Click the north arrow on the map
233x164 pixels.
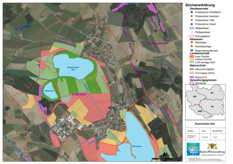coord(164,153)
